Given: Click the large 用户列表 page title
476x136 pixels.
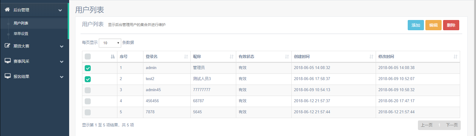Looking at the screenshot, I should pyautogui.click(x=90, y=10).
